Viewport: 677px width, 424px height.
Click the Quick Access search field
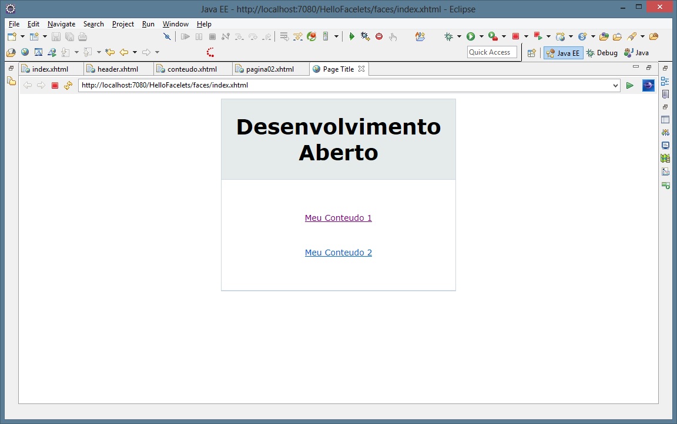point(492,52)
